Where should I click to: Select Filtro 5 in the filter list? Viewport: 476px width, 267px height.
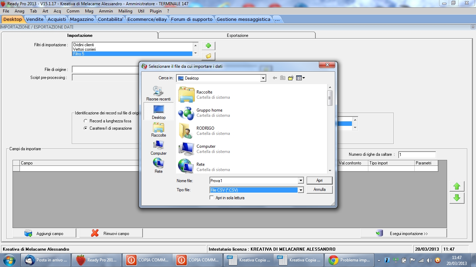pos(132,54)
